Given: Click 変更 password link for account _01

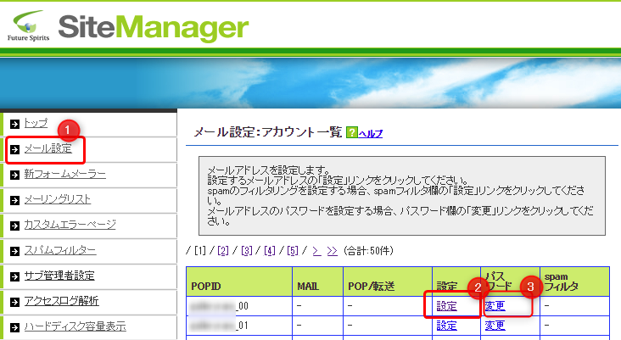Looking at the screenshot, I should coord(495,326).
